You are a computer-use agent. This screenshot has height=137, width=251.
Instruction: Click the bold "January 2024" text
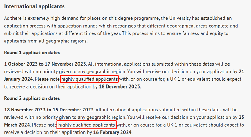19,79
